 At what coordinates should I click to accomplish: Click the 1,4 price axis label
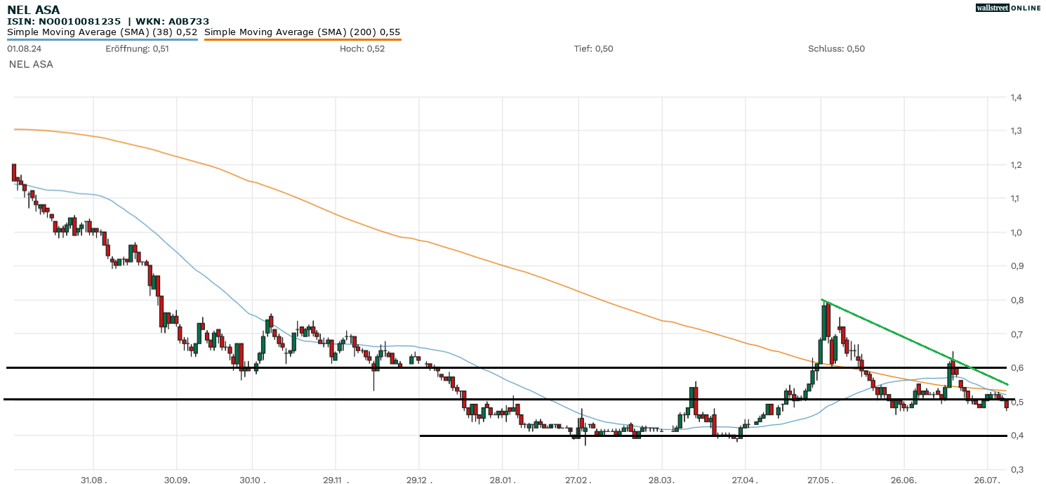coord(1015,98)
